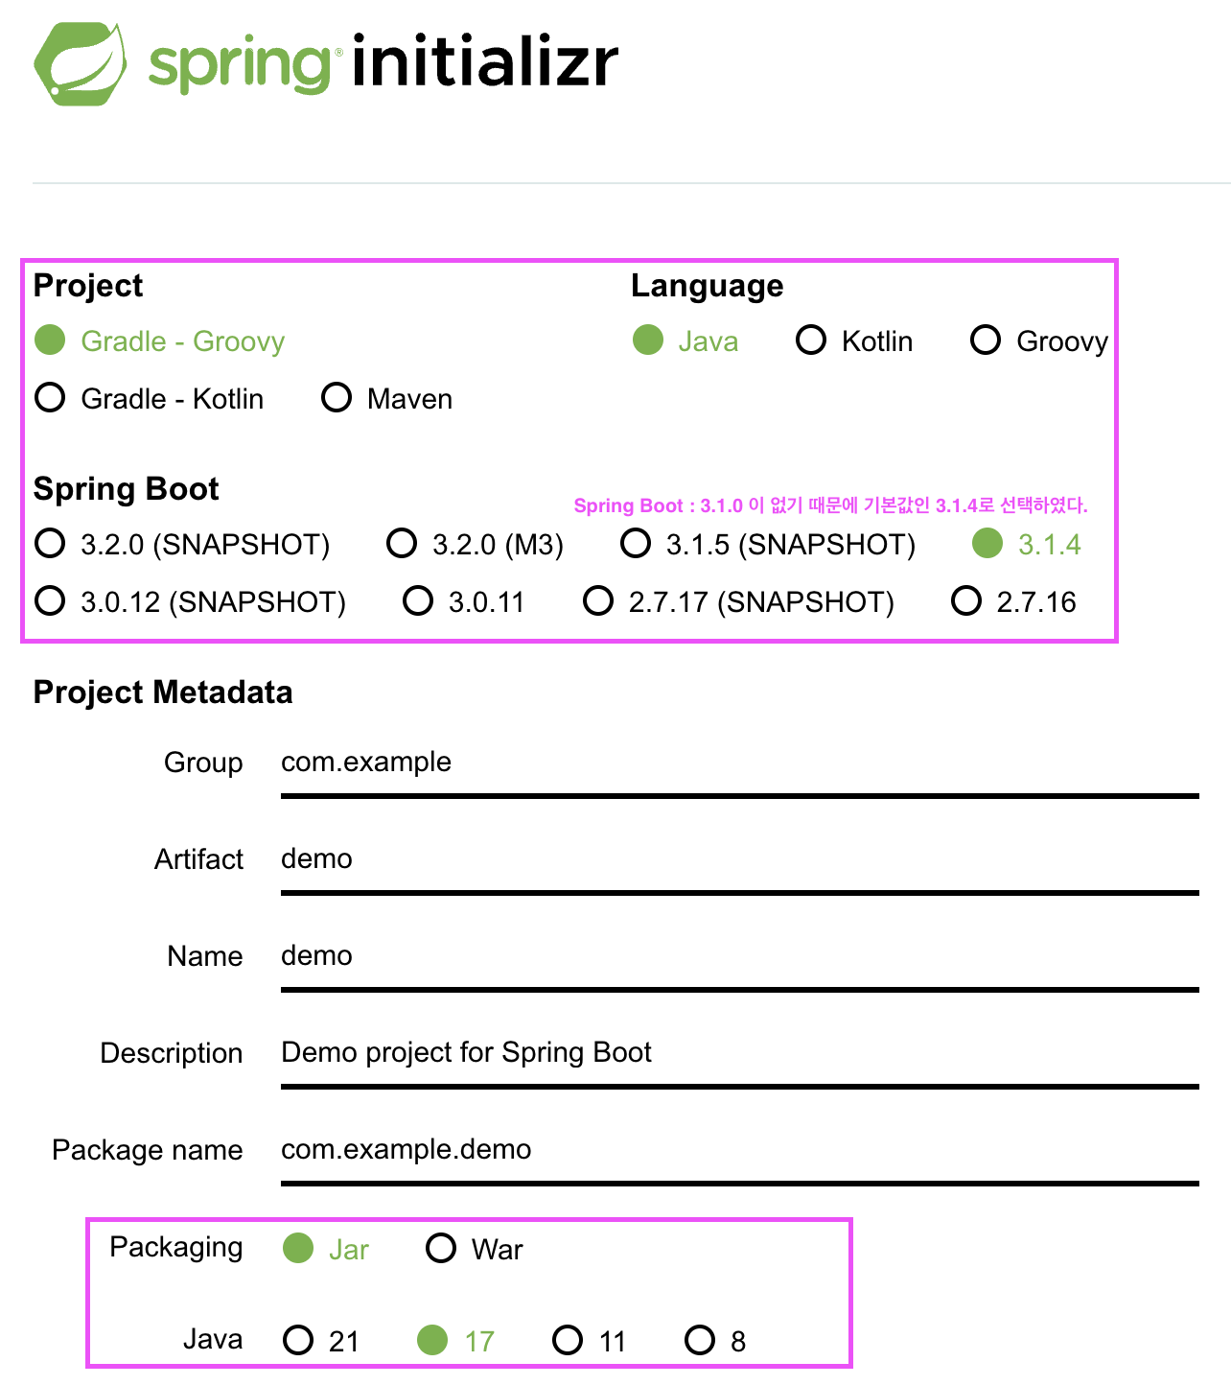Select Java version 21
Screen dimensions: 1231x1385
click(321, 1340)
